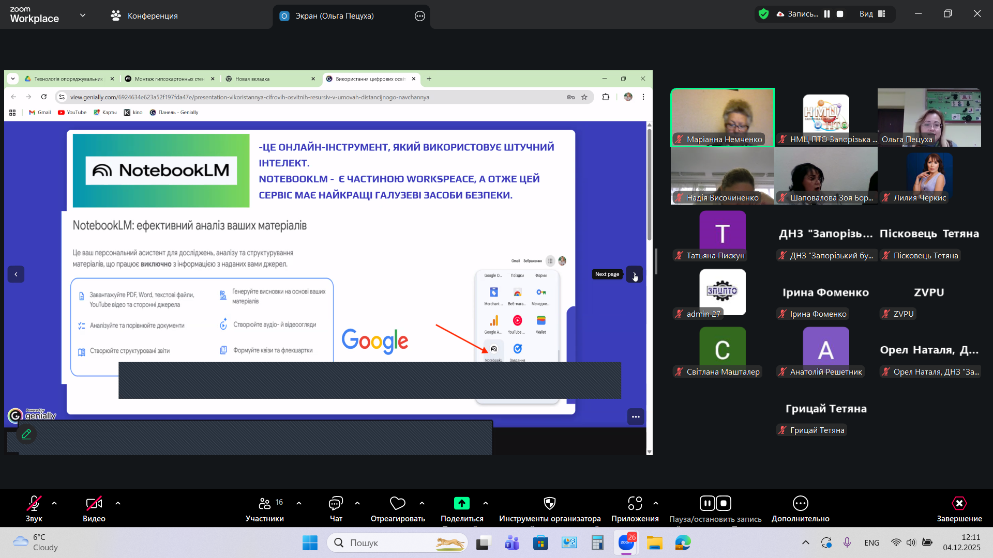Click the green encryption shield icon
This screenshot has height=558, width=993.
click(763, 14)
